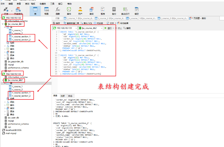Click the 新建查询 (New Query) toolbar icon
The width and height of the screenshot is (224, 147).
[18, 10]
